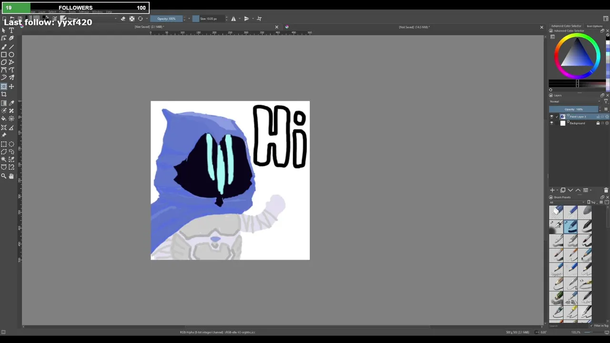Expand the horizontal mirror options arrow
The height and width of the screenshot is (343, 610).
tap(239, 19)
